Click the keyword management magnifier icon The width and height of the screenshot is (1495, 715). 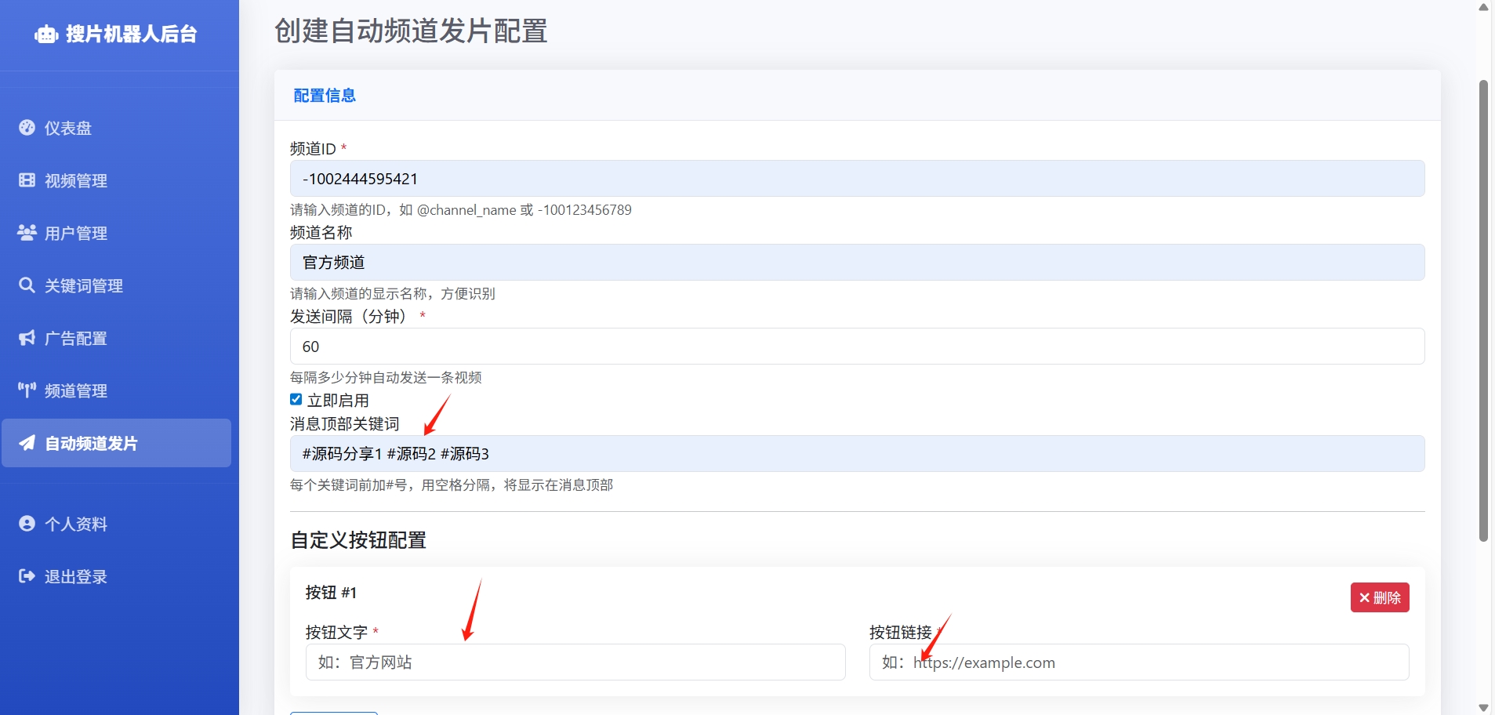tap(27, 285)
